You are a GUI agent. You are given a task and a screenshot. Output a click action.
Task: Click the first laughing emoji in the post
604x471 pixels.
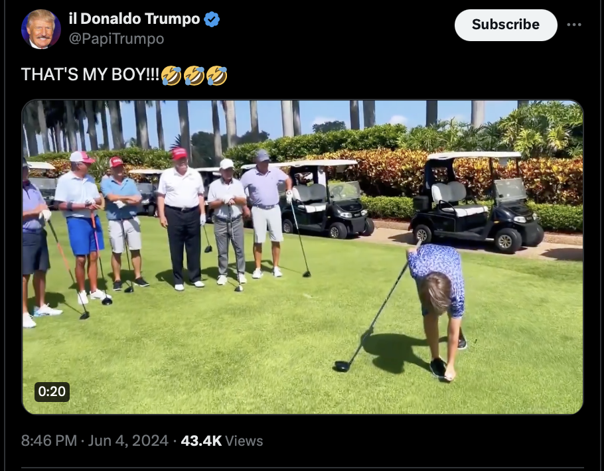171,75
